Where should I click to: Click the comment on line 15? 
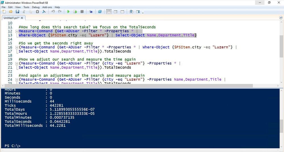[x=56, y=43]
